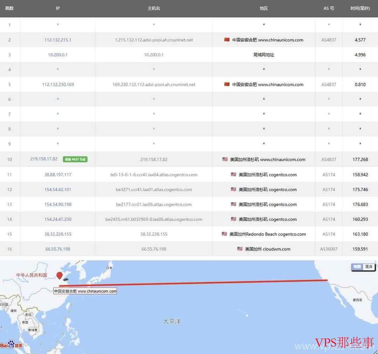Select hostname be3271.ccr41.lax01.atlas.cogentco.com
Viewport: 378px width, 354px height.
click(154, 190)
